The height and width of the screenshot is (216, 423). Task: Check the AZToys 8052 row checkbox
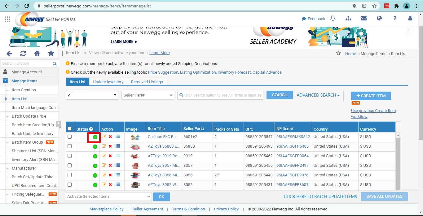[x=69, y=184]
